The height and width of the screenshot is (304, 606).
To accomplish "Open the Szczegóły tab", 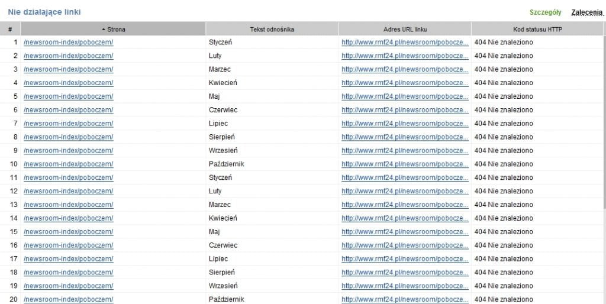I will click(x=545, y=12).
